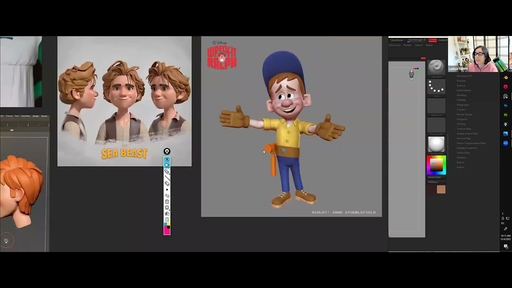The image size is (512, 288).
Task: Expand the Displacement Map subpalette
Action: [x=467, y=134]
